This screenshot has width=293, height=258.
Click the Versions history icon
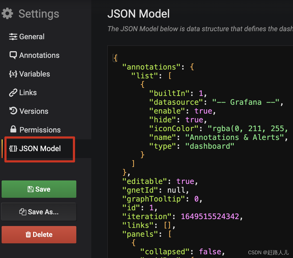click(13, 111)
